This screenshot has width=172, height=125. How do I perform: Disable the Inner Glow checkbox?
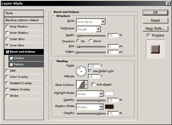(7, 45)
